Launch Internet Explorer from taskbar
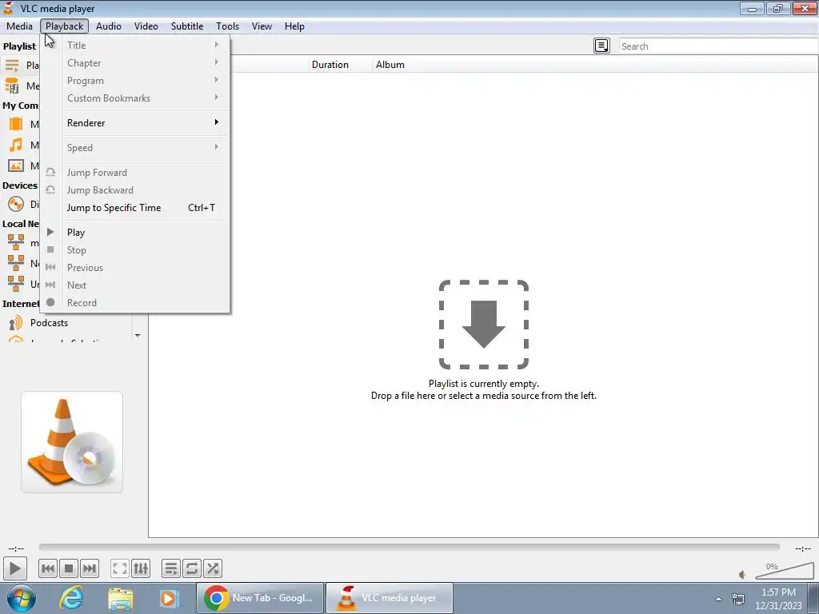 point(71,598)
